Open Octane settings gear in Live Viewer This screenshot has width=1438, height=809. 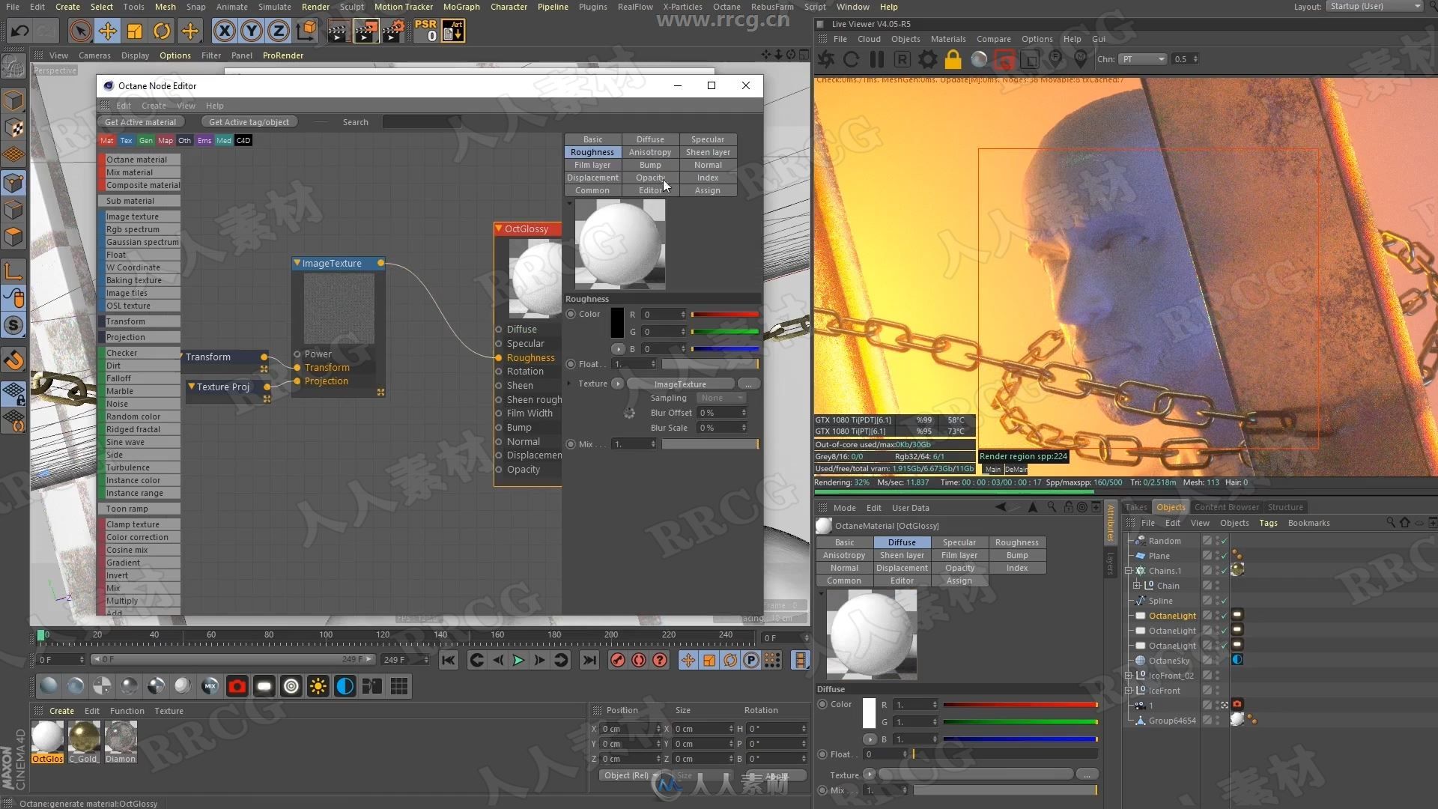click(x=928, y=59)
